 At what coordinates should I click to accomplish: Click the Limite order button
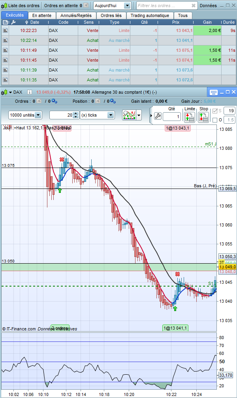[190, 117]
